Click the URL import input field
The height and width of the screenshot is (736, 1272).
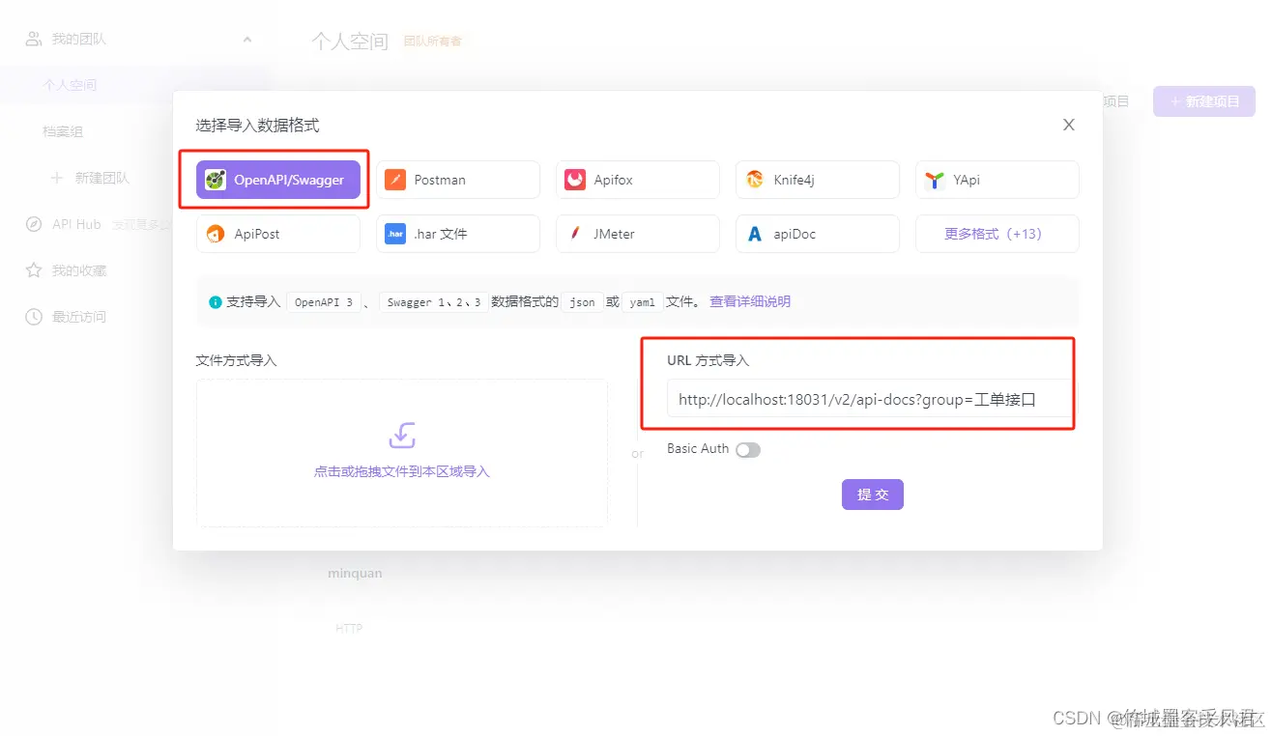(869, 399)
